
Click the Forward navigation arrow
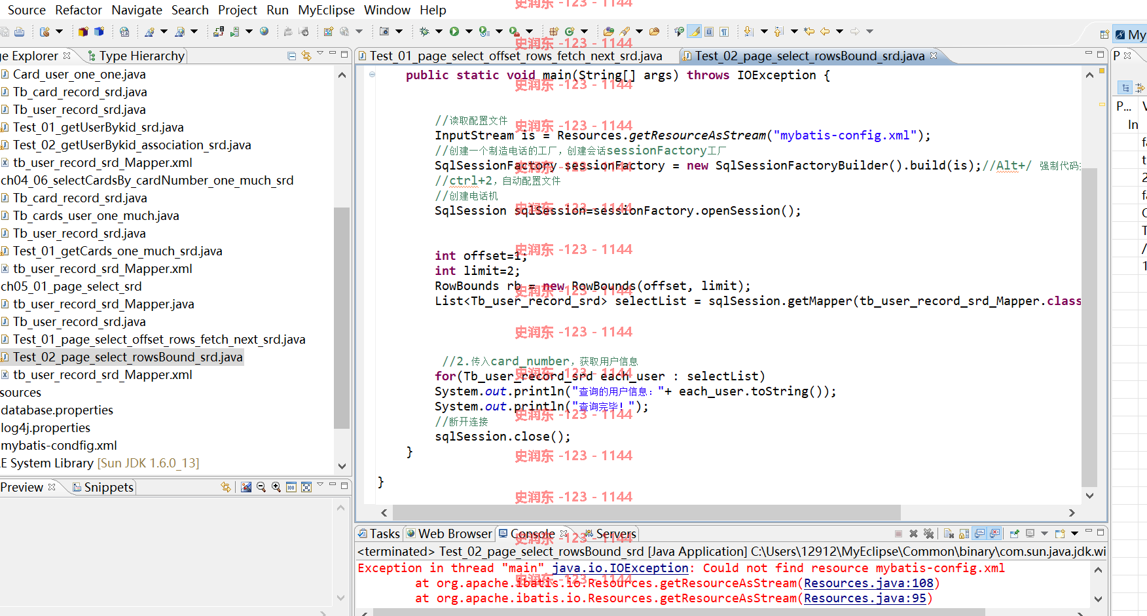click(x=855, y=31)
